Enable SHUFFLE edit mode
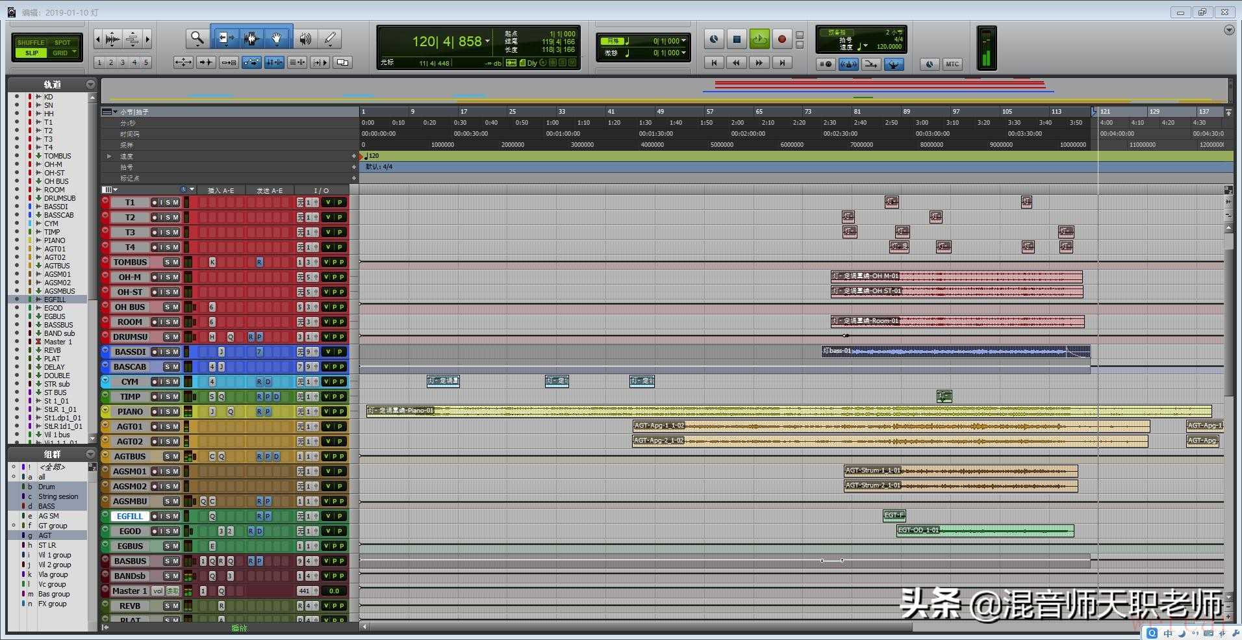 click(31, 42)
